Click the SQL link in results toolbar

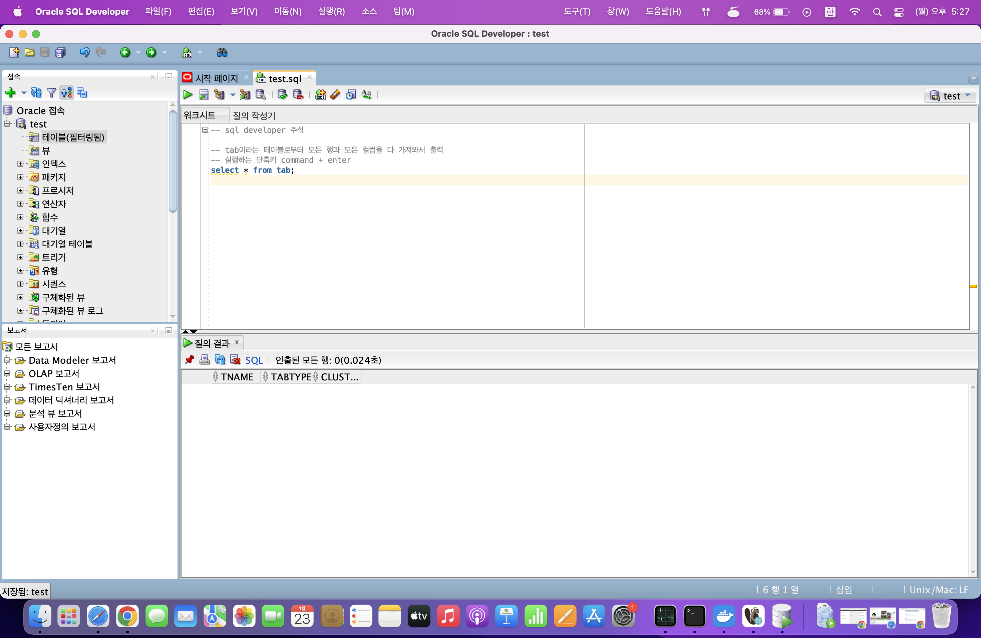pyautogui.click(x=254, y=360)
